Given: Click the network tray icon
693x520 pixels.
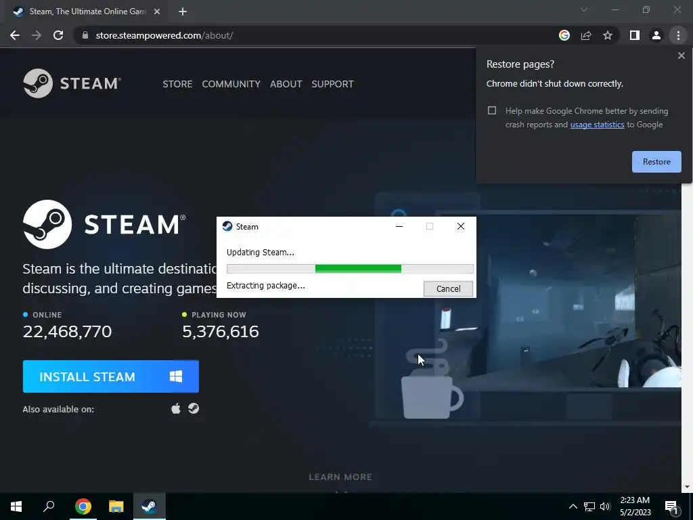Looking at the screenshot, I should (x=589, y=506).
